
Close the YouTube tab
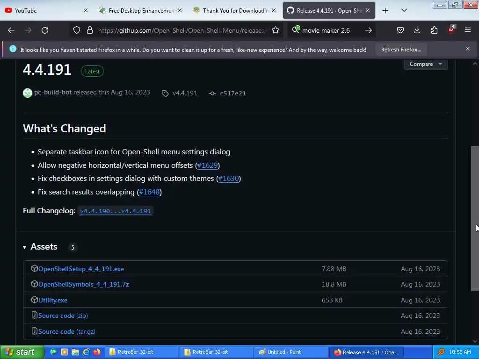[x=86, y=10]
